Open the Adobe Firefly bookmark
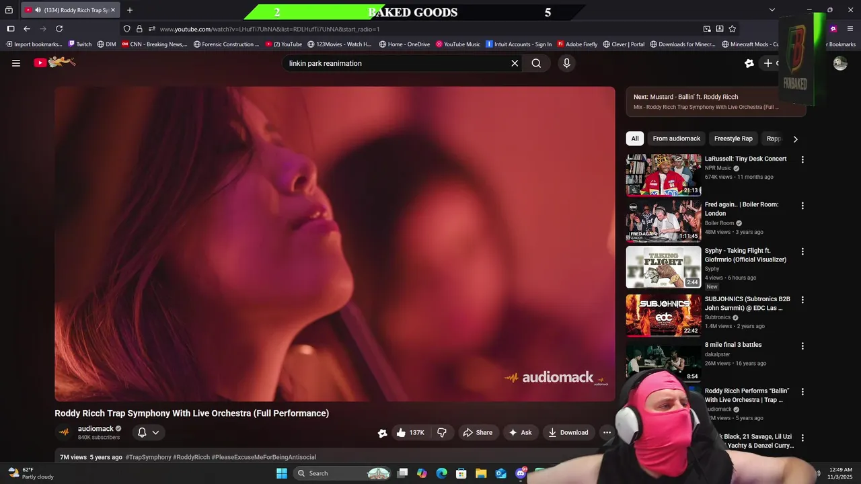861x484 pixels. pyautogui.click(x=577, y=44)
